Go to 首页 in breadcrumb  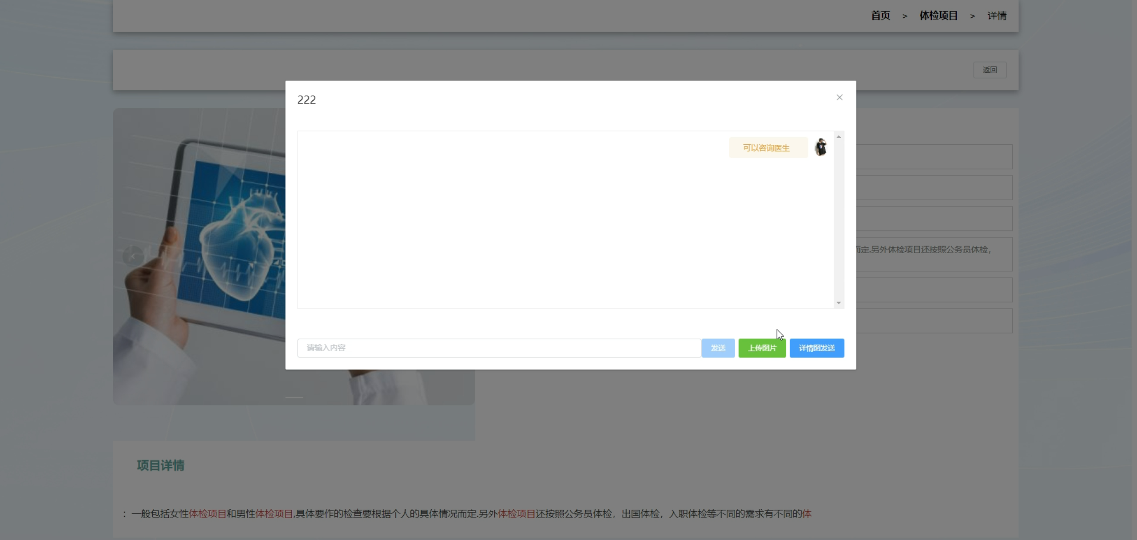(880, 16)
